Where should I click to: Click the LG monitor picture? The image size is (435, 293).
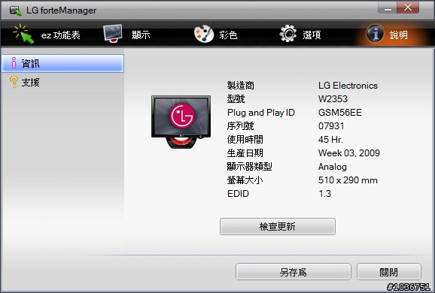click(x=181, y=122)
